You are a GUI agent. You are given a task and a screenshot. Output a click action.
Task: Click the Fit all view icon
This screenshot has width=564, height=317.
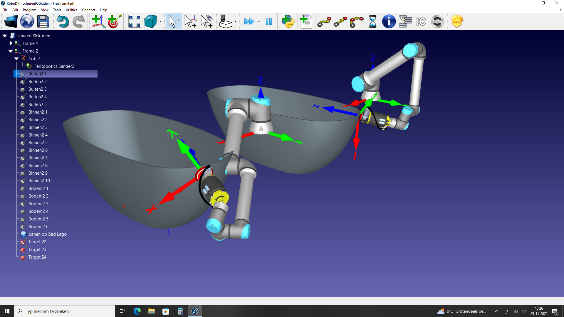pyautogui.click(x=135, y=21)
